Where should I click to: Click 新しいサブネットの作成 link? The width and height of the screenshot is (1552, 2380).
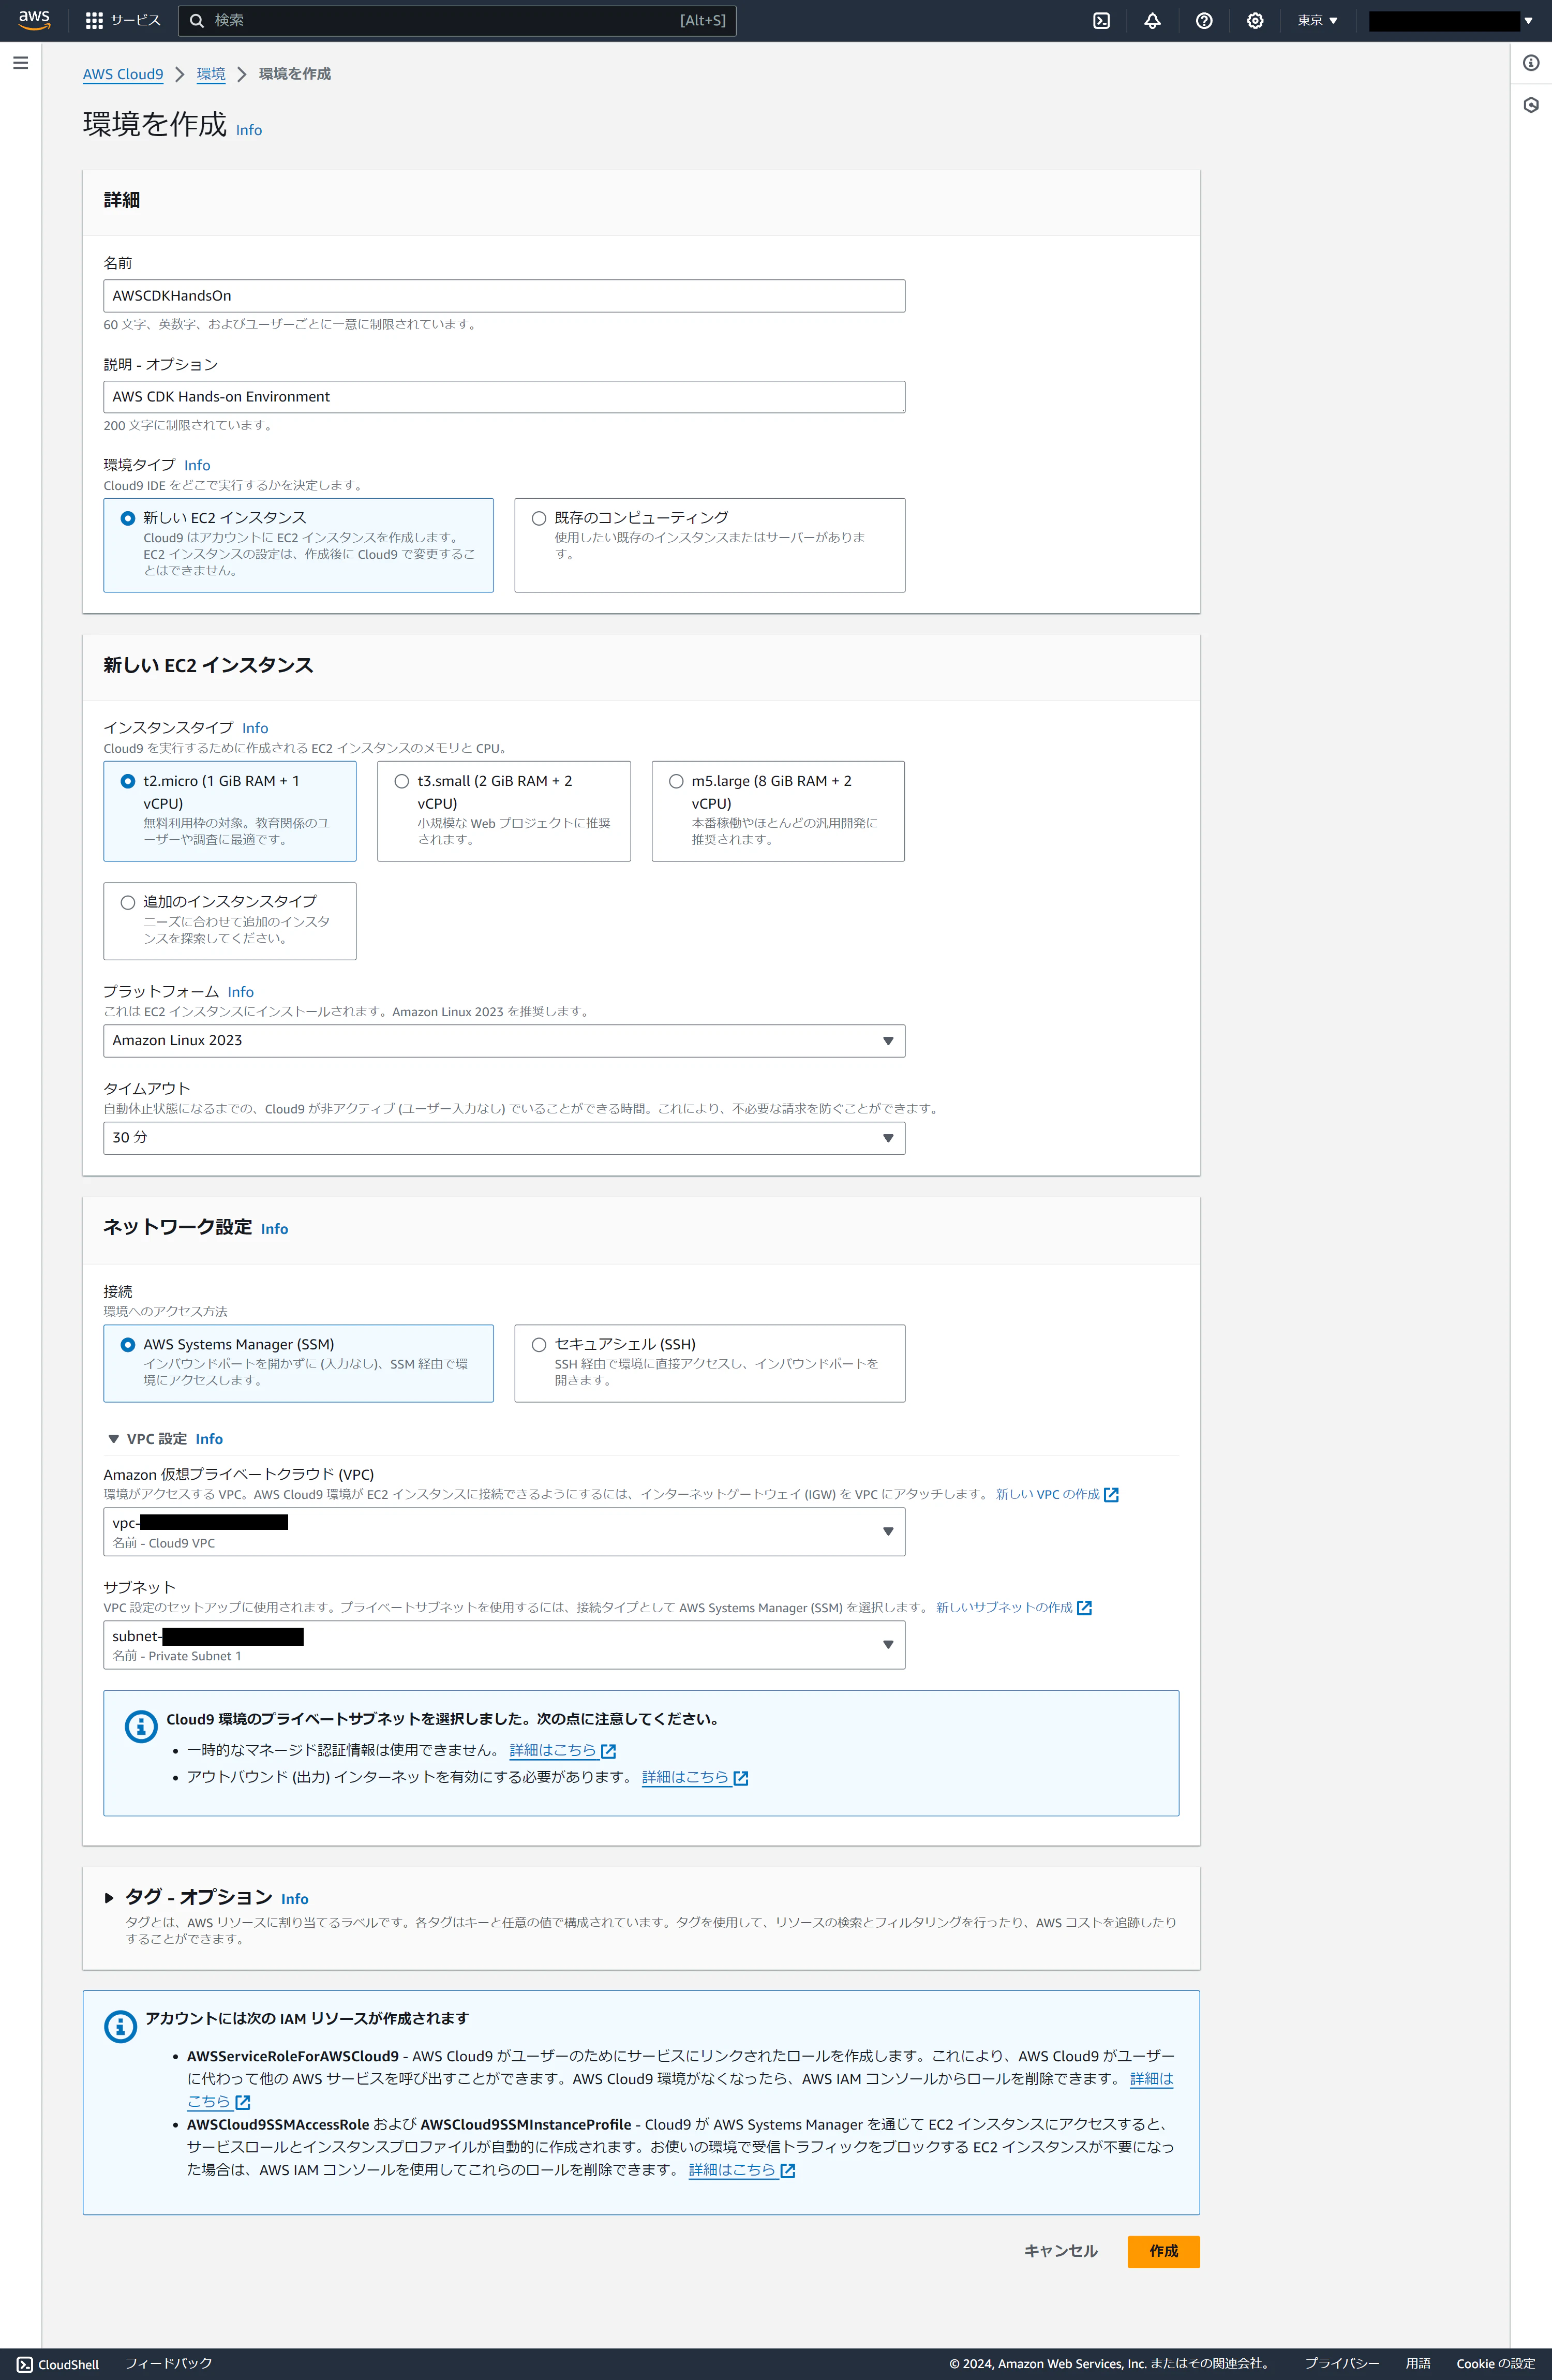pyautogui.click(x=1004, y=1607)
